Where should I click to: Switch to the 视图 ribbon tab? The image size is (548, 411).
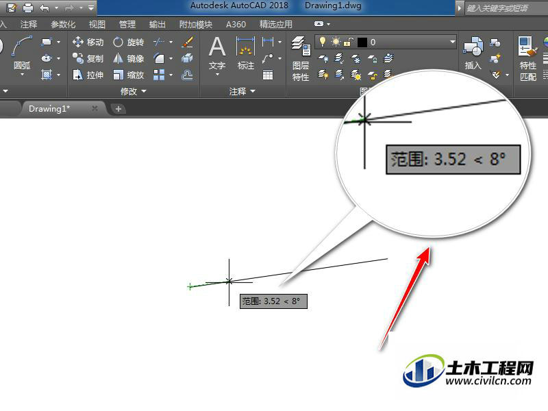tap(97, 25)
